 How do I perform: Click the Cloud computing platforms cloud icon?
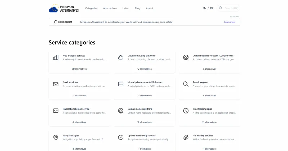tap(121, 58)
